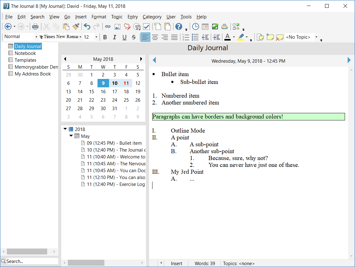This screenshot has width=355, height=267.
Task: Go to the previous journal entry
Action: pyautogui.click(x=154, y=60)
